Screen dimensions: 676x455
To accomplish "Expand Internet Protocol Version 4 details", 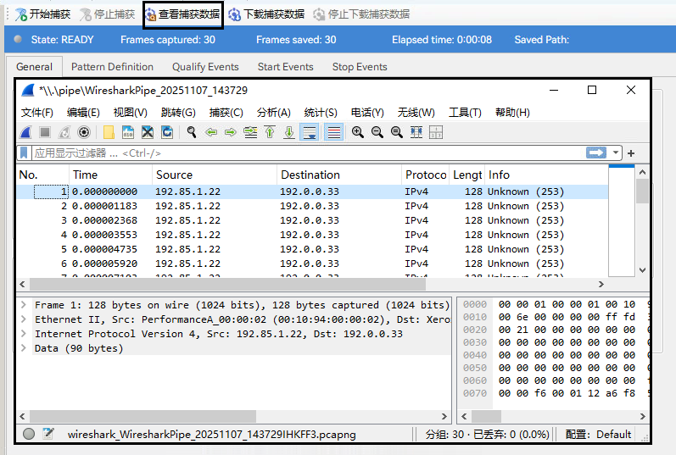I will (24, 334).
